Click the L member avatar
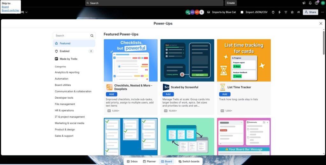The height and width of the screenshot is (165, 326). [x=202, y=12]
